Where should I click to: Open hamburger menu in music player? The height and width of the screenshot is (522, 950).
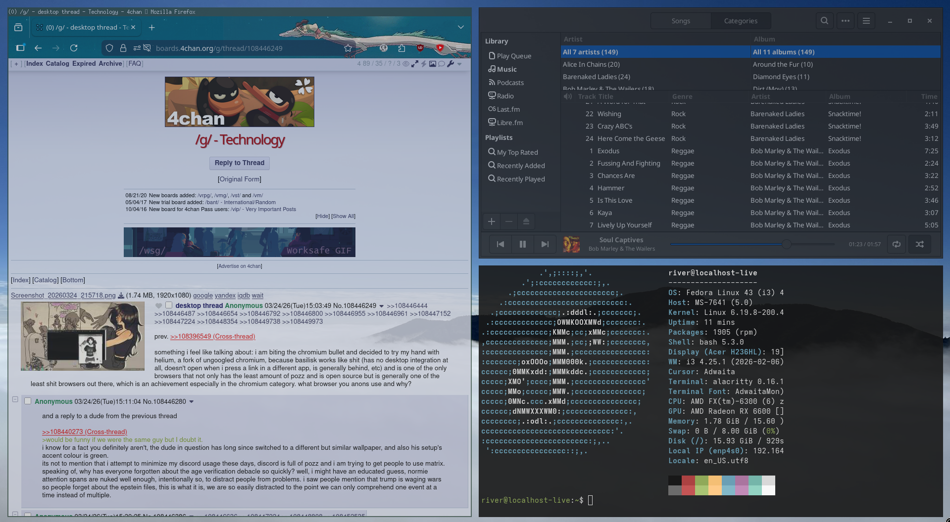(x=866, y=21)
